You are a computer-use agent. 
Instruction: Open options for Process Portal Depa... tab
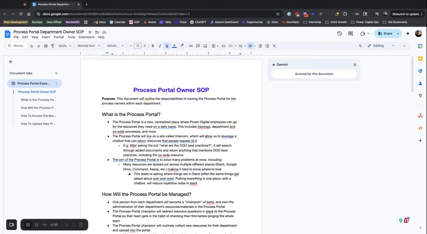pos(56,84)
